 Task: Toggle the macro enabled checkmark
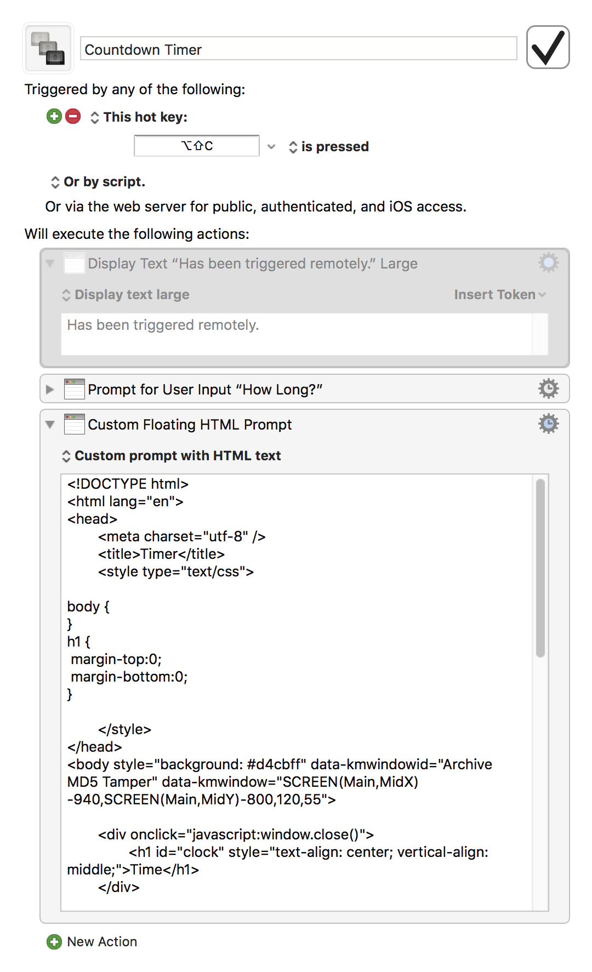[x=548, y=48]
